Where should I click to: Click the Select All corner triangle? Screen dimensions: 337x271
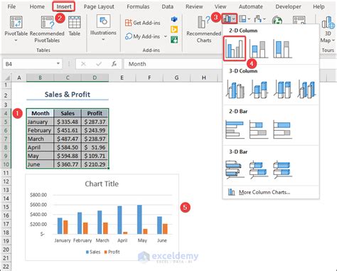pyautogui.click(x=7, y=78)
